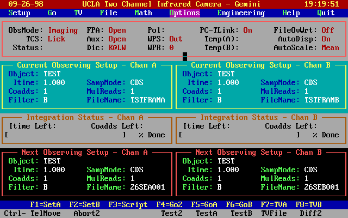Click the black text cursor block

pos(185,57)
